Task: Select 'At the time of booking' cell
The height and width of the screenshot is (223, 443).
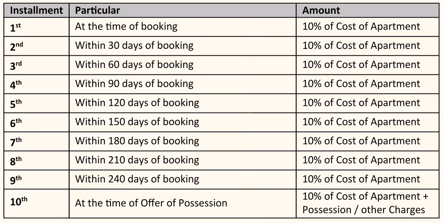Action: [x=183, y=27]
